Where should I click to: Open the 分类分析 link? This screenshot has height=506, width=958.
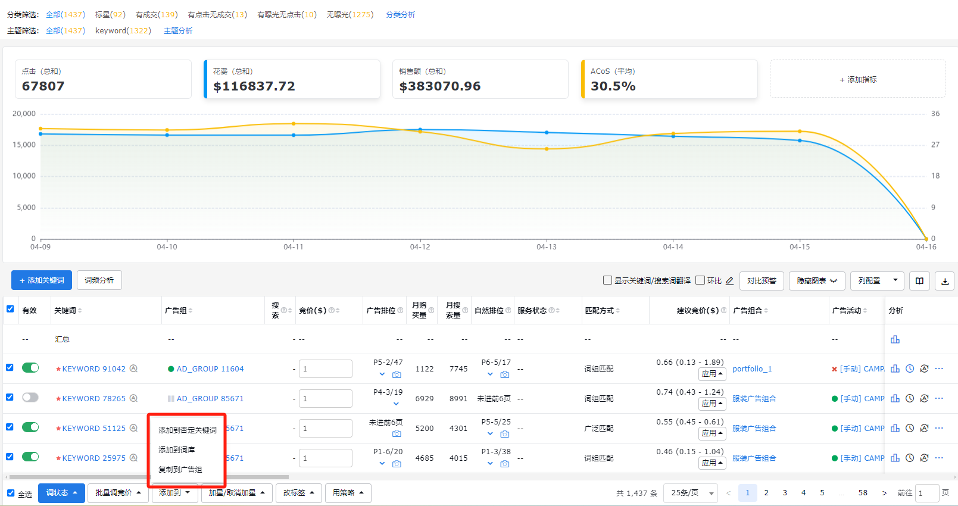pyautogui.click(x=401, y=15)
